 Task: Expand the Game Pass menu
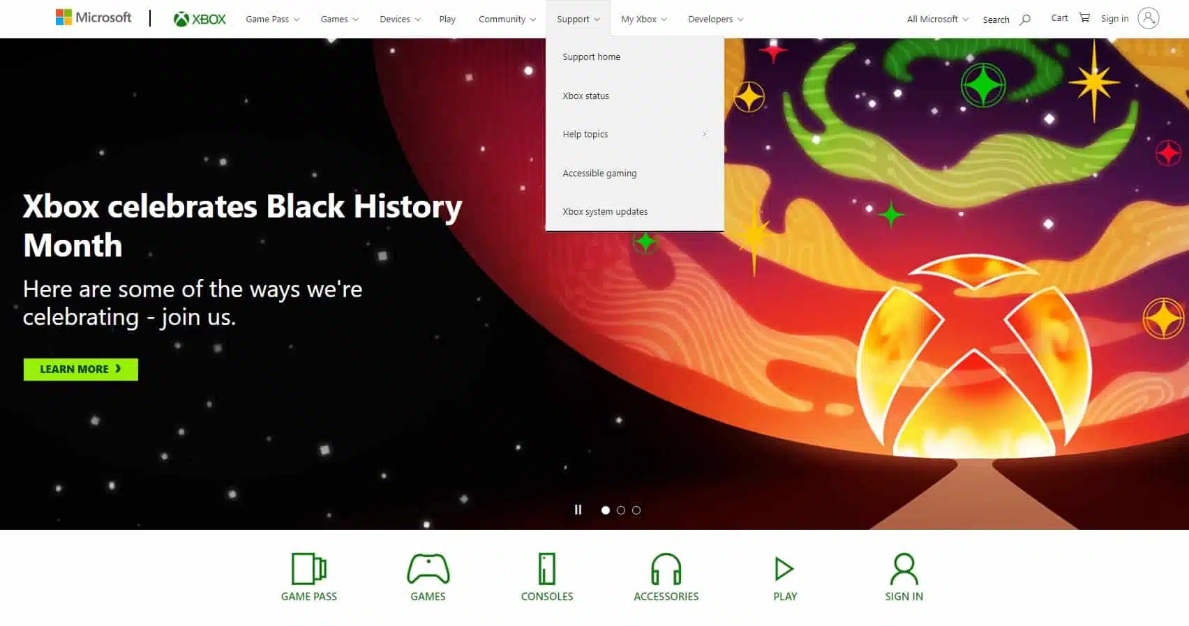click(x=273, y=20)
